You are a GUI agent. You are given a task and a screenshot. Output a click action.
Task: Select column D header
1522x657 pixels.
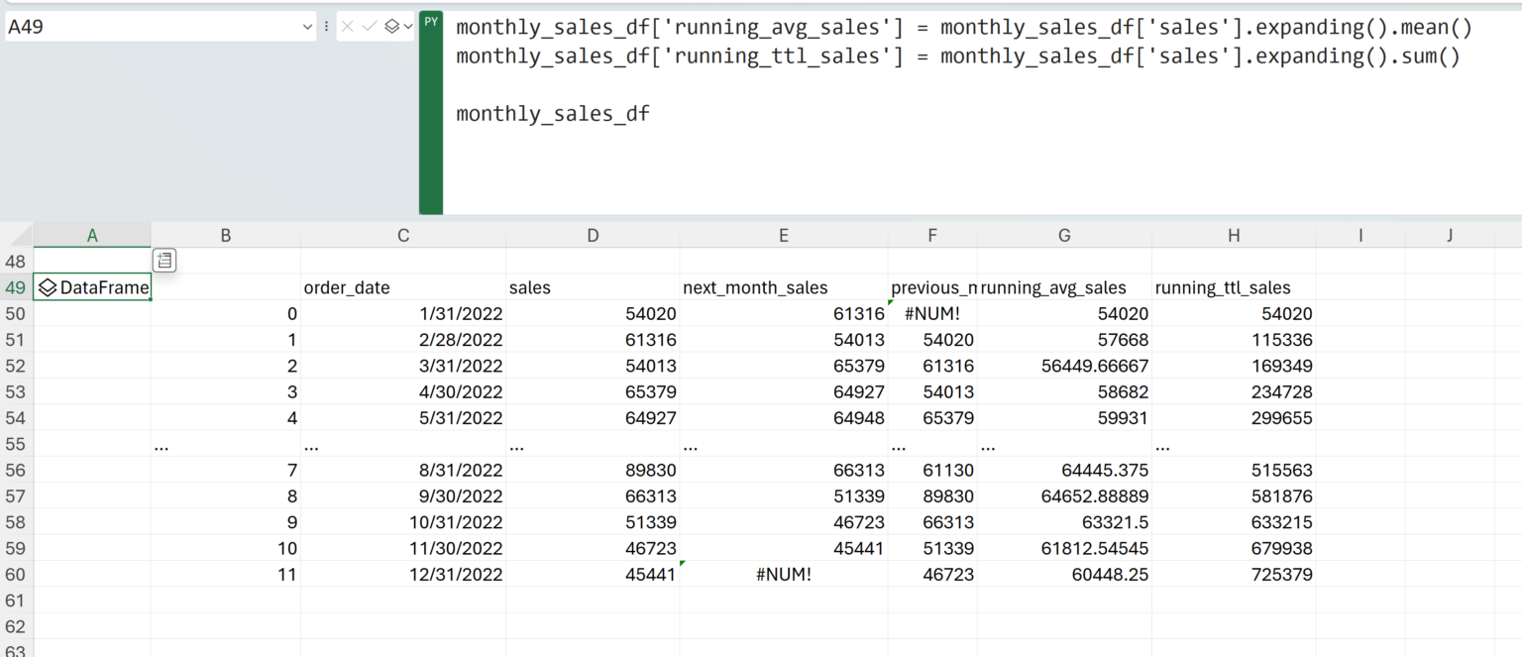[x=592, y=235]
